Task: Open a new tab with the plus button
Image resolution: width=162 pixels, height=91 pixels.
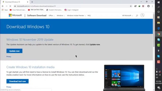Action: pyautogui.click(x=32, y=2)
